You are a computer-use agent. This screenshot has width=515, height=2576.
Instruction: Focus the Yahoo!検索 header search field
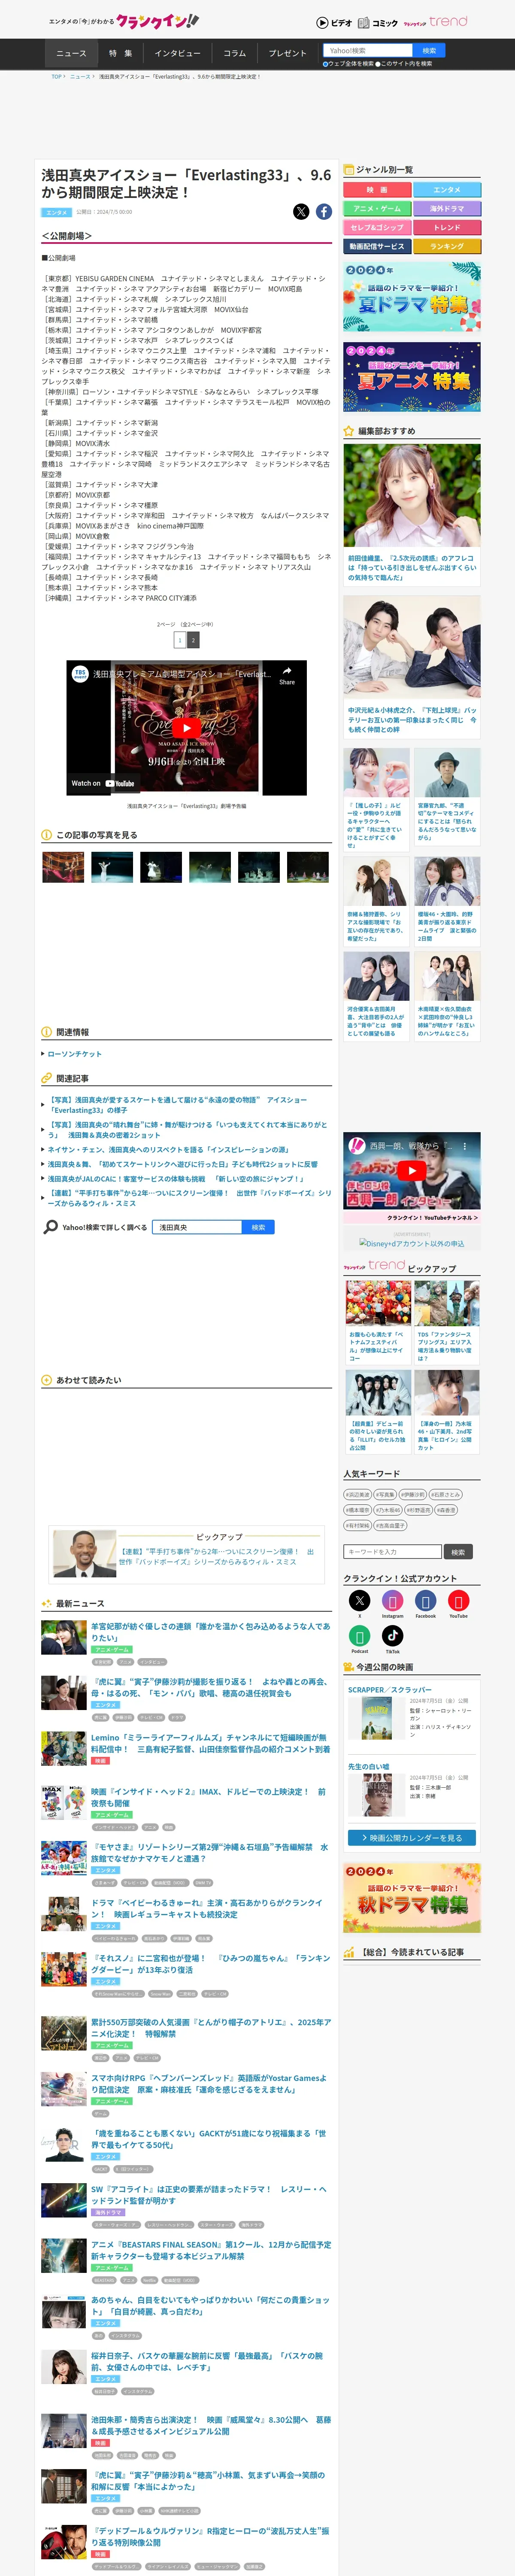click(x=368, y=50)
